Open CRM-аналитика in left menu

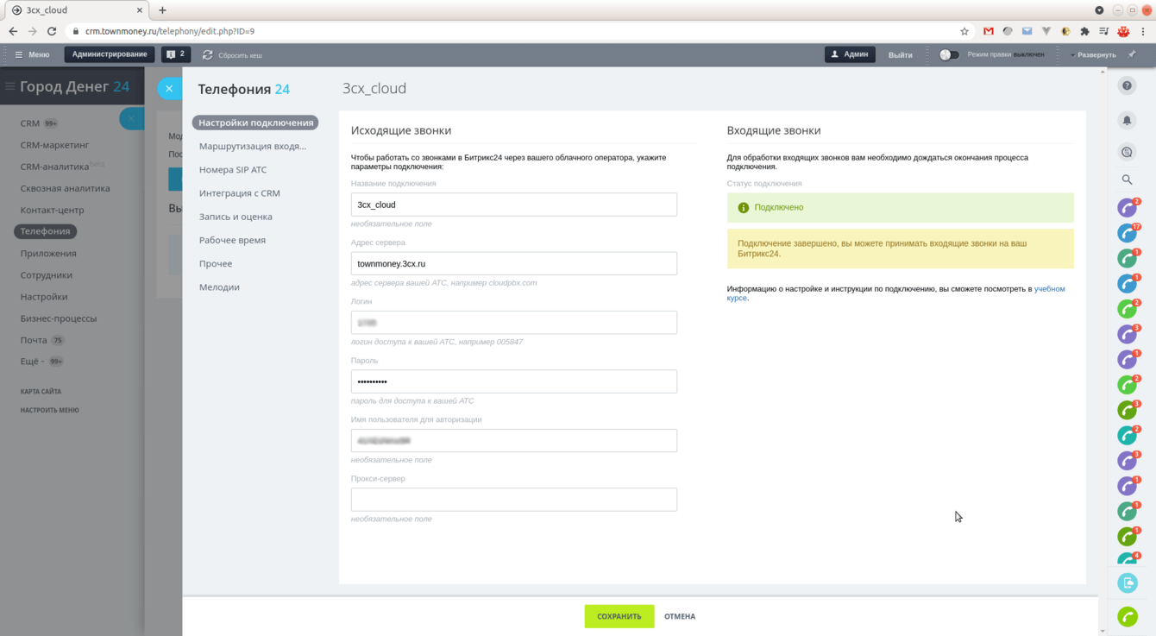55,167
